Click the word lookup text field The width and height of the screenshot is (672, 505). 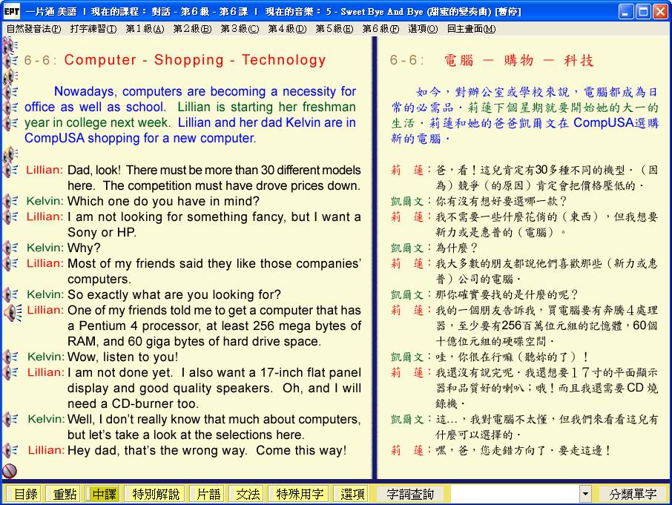coord(514,494)
